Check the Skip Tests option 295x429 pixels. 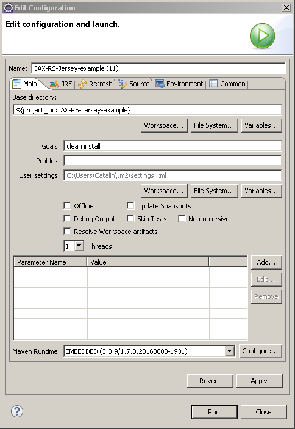coord(130,218)
